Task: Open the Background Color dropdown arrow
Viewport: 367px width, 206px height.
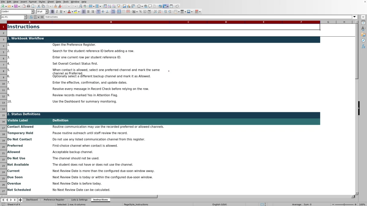Action: tap(79, 12)
